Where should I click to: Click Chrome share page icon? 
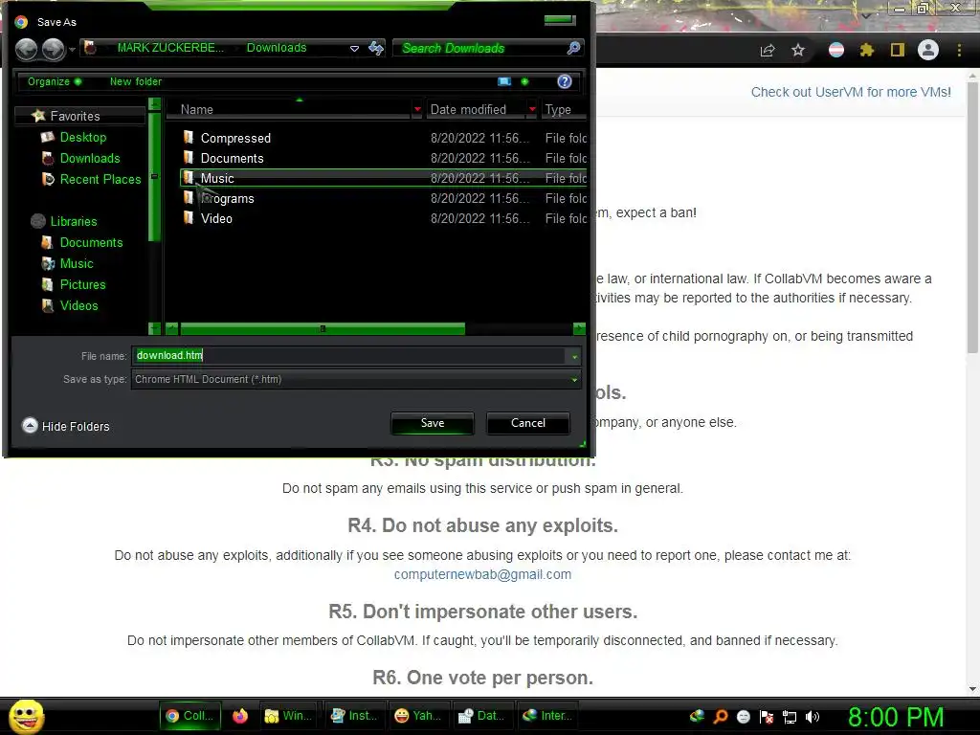768,51
